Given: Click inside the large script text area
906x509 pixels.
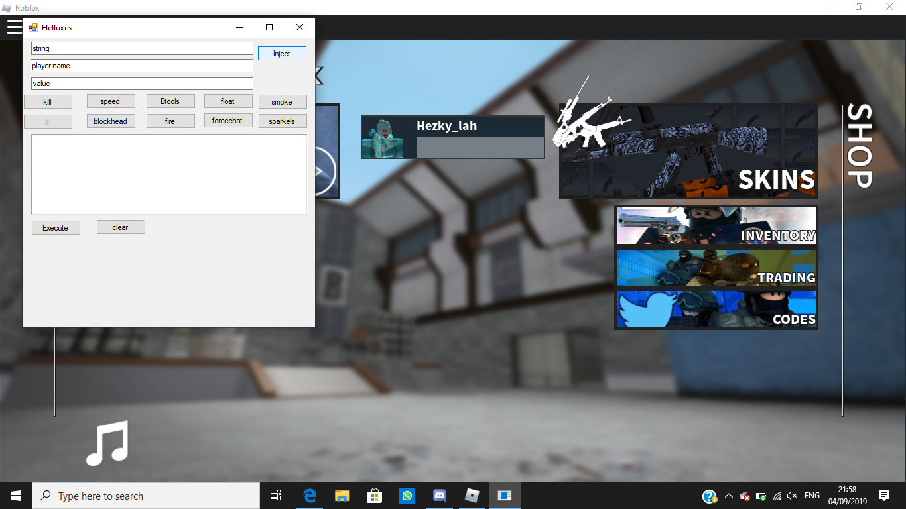Looking at the screenshot, I should 169,174.
